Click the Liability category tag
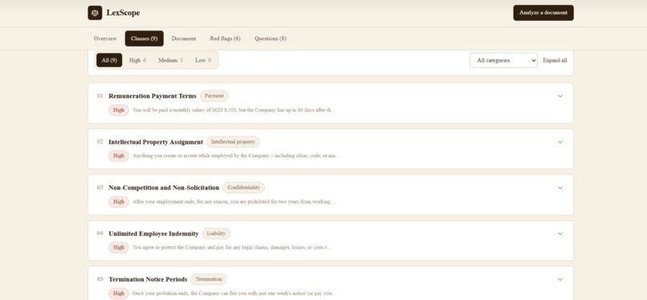The image size is (647, 300). (216, 233)
